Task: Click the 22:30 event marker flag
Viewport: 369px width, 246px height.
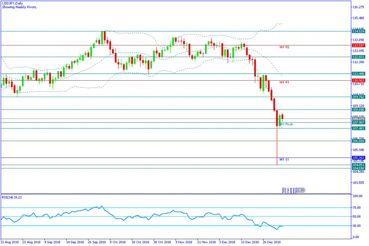Action: click(x=301, y=191)
